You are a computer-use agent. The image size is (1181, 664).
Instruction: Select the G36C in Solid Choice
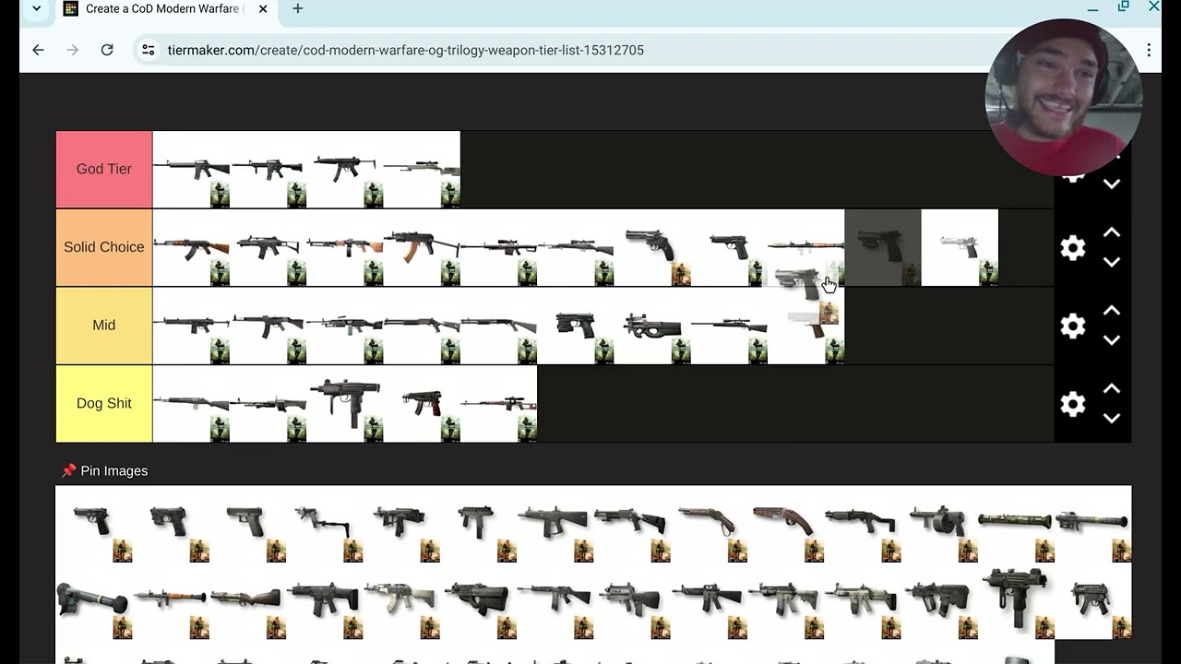click(x=268, y=247)
